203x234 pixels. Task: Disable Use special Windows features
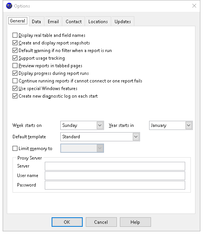[x=15, y=89]
